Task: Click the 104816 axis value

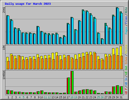Action: [x=4, y=75]
